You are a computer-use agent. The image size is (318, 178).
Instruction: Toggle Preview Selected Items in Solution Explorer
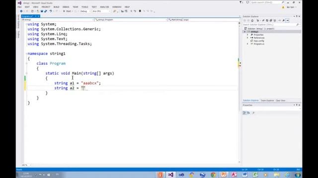click(x=287, y=21)
